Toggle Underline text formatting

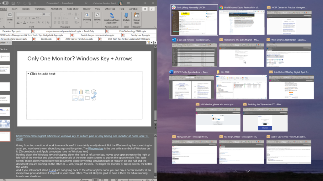pyautogui.click(x=26, y=18)
